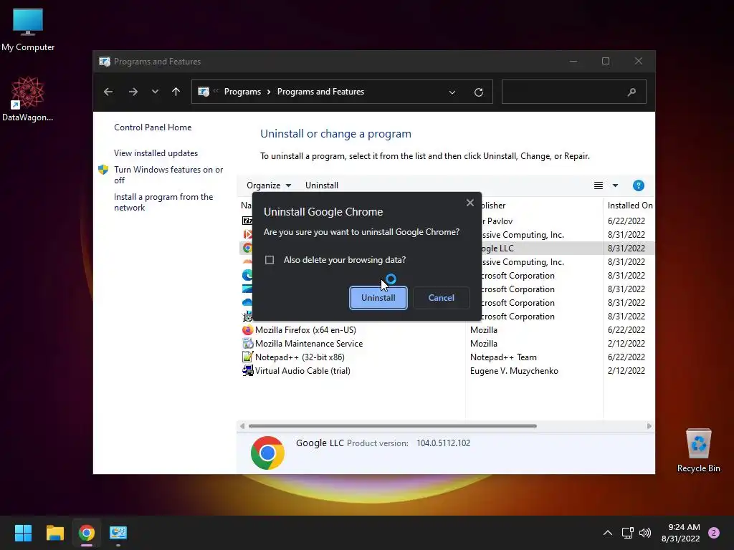Open the Windows Start menu
Image resolution: width=734 pixels, height=550 pixels.
[23, 533]
